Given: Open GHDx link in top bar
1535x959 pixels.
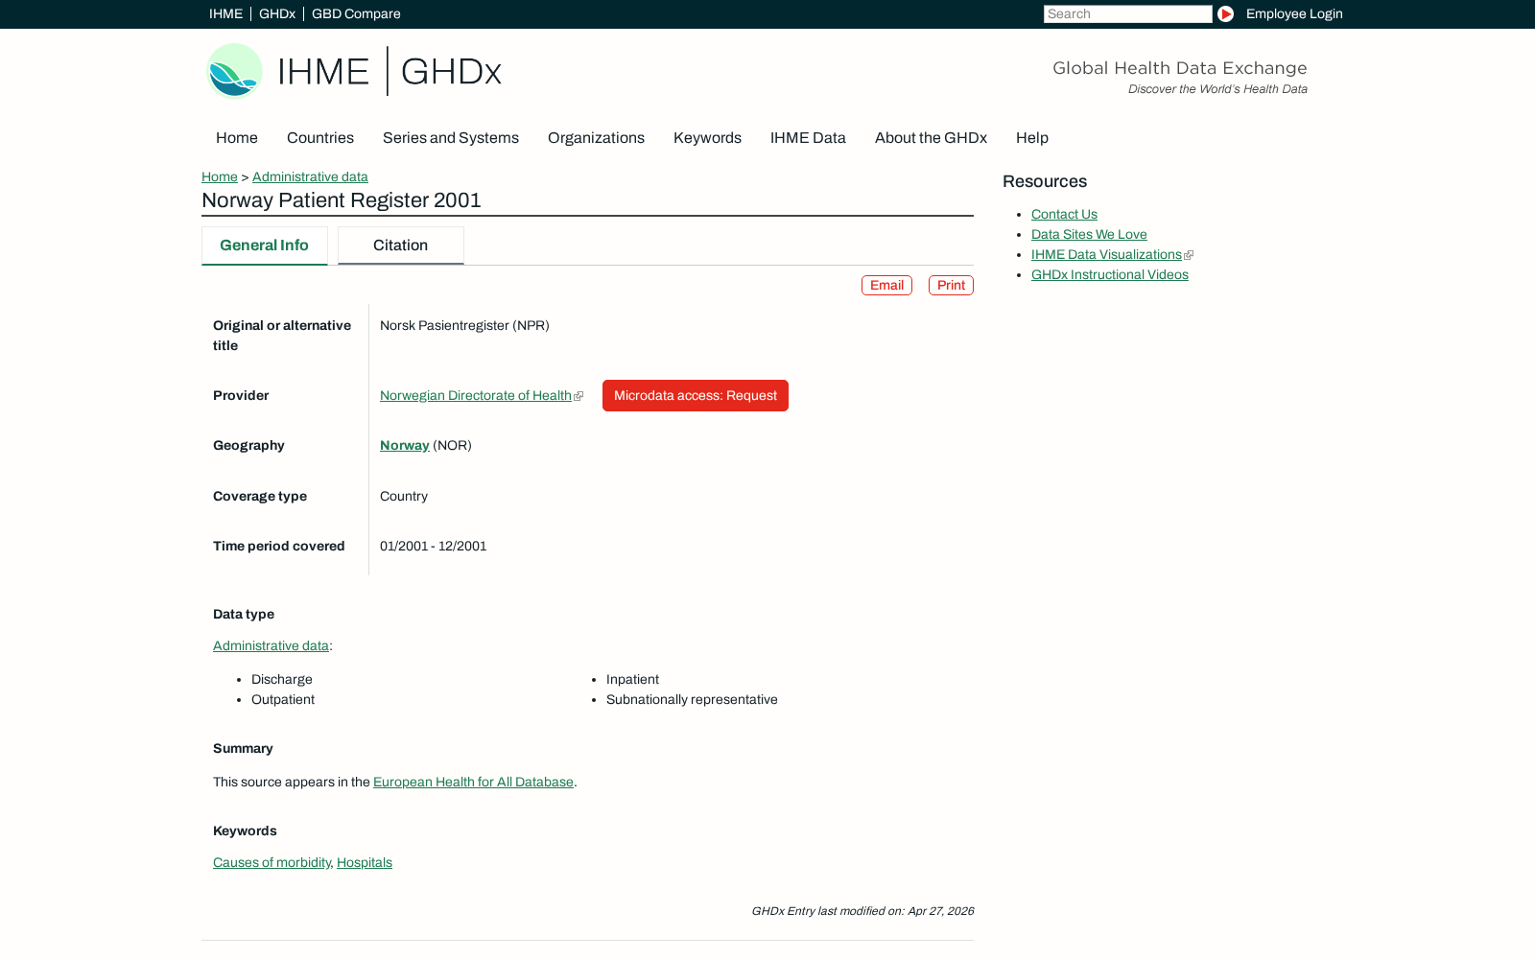Looking at the screenshot, I should tap(277, 13).
